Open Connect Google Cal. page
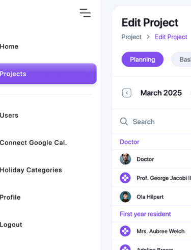191x250 pixels. (34, 143)
